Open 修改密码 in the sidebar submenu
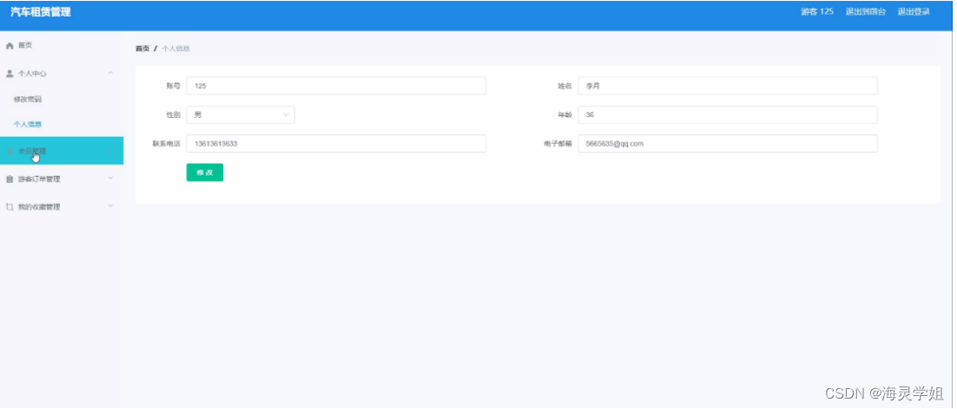 (x=28, y=99)
